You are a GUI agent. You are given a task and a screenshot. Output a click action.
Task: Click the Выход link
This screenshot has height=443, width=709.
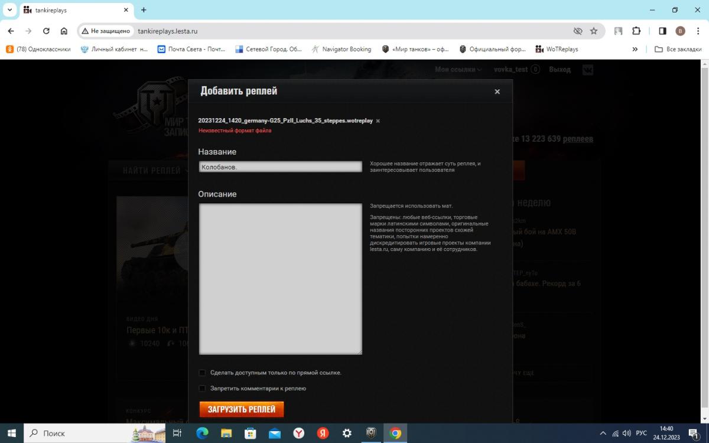click(560, 69)
